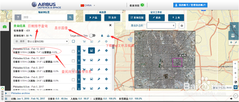The height and width of the screenshot is (102, 239).
Task: Open the map layers icon
Action: pos(235,87)
